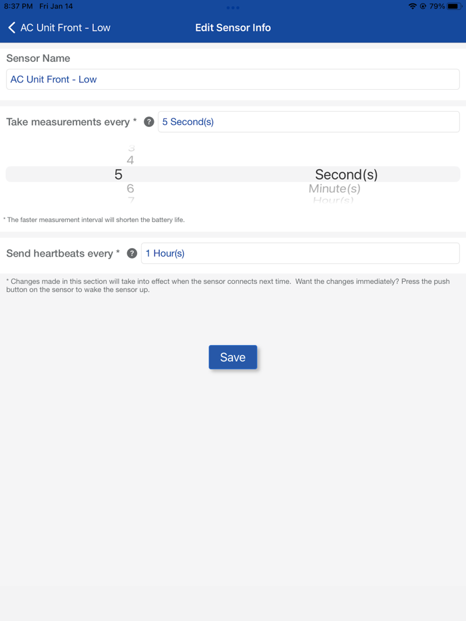Tap the rotation lock status icon

423,6
